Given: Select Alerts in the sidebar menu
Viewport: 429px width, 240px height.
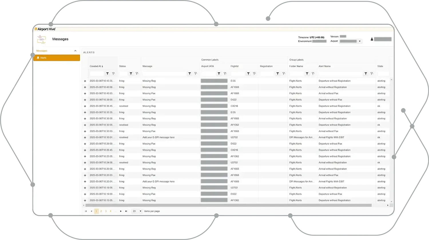Looking at the screenshot, I should tap(57, 58).
